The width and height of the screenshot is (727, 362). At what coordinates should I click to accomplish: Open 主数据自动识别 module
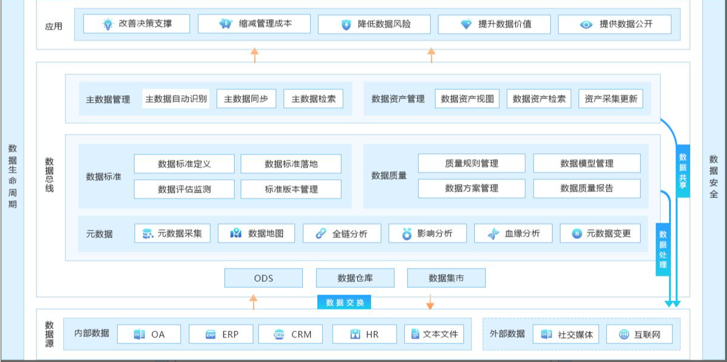(x=176, y=99)
